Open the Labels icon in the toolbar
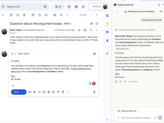 coord(61,15)
